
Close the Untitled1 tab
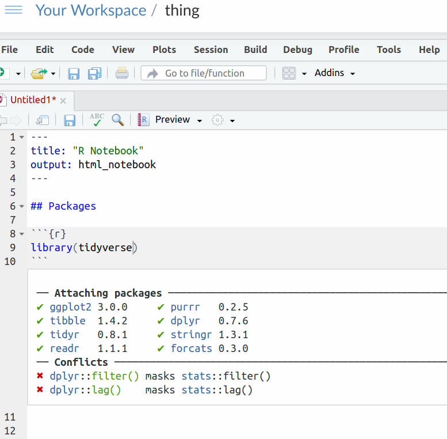[63, 101]
